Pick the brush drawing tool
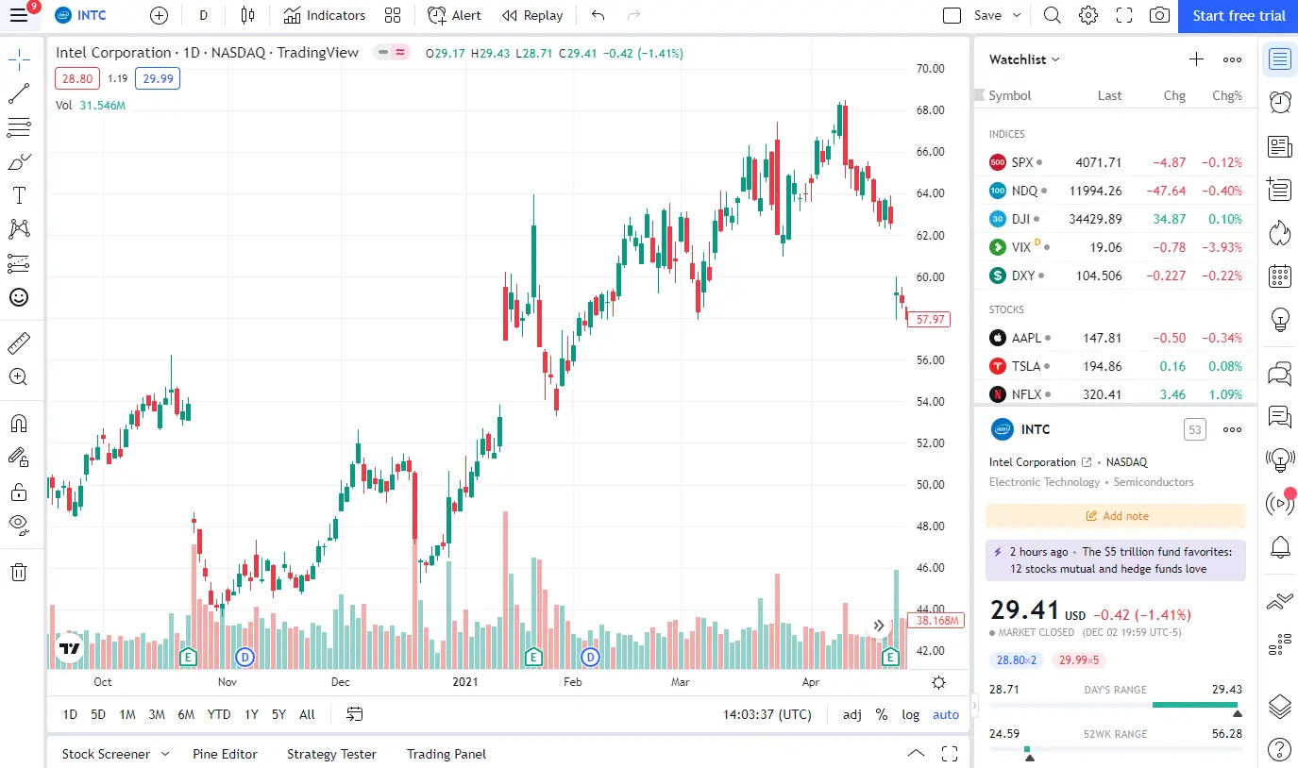This screenshot has width=1298, height=768. coord(20,160)
